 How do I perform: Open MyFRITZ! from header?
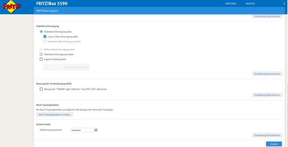pyautogui.click(x=250, y=4)
